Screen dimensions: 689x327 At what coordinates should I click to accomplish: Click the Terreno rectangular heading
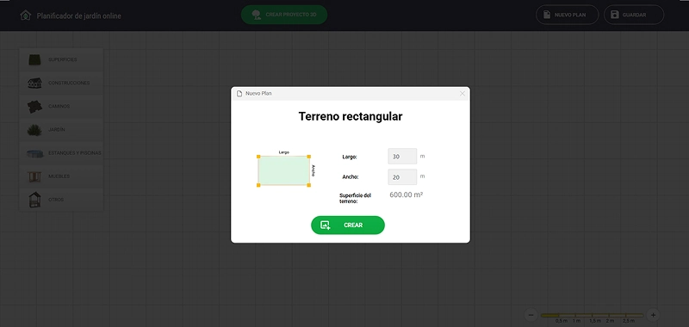351,116
